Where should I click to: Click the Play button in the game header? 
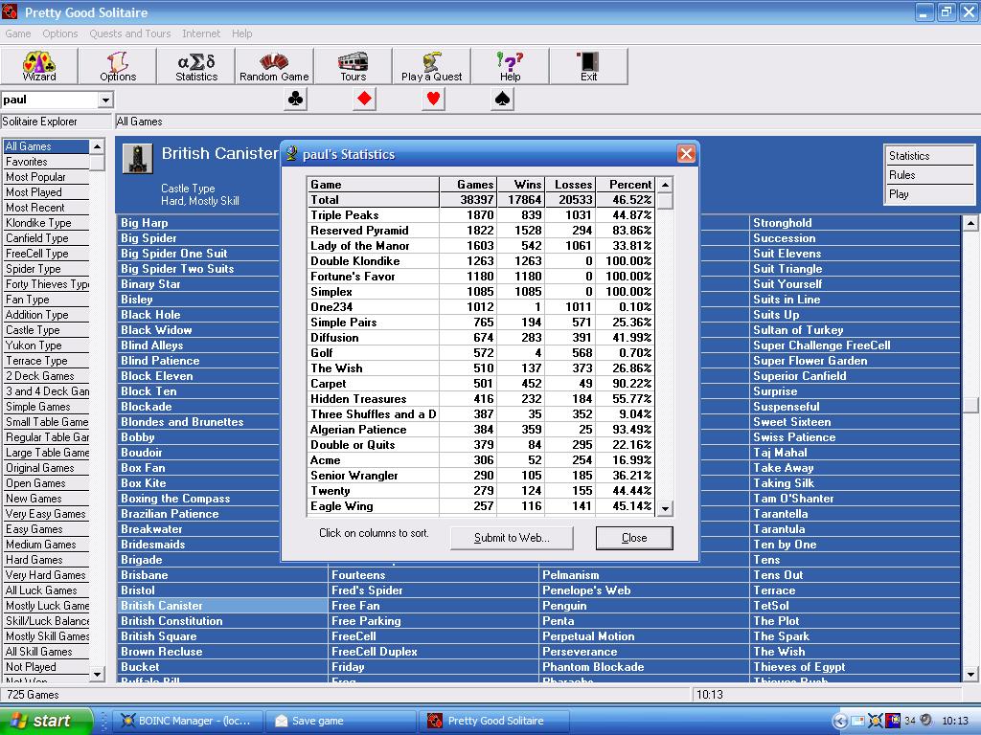(x=930, y=194)
